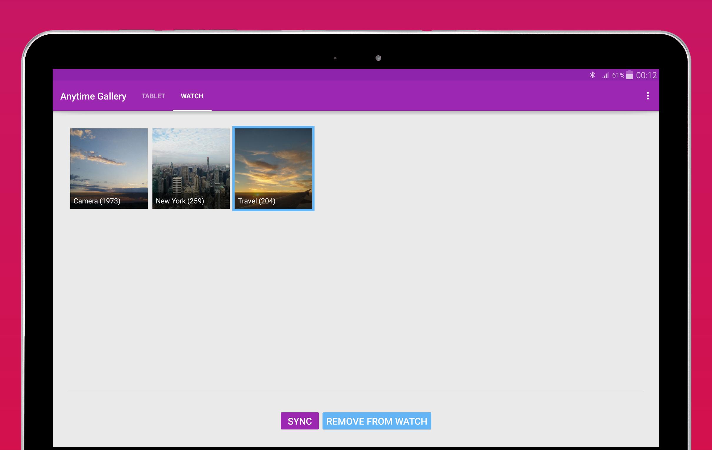Tap the signal strength icon
This screenshot has width=712, height=450.
605,75
